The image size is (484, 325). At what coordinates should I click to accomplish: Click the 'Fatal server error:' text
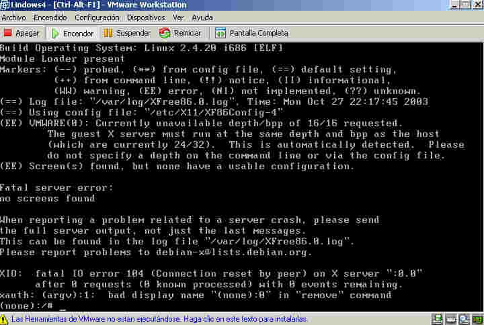coord(56,187)
